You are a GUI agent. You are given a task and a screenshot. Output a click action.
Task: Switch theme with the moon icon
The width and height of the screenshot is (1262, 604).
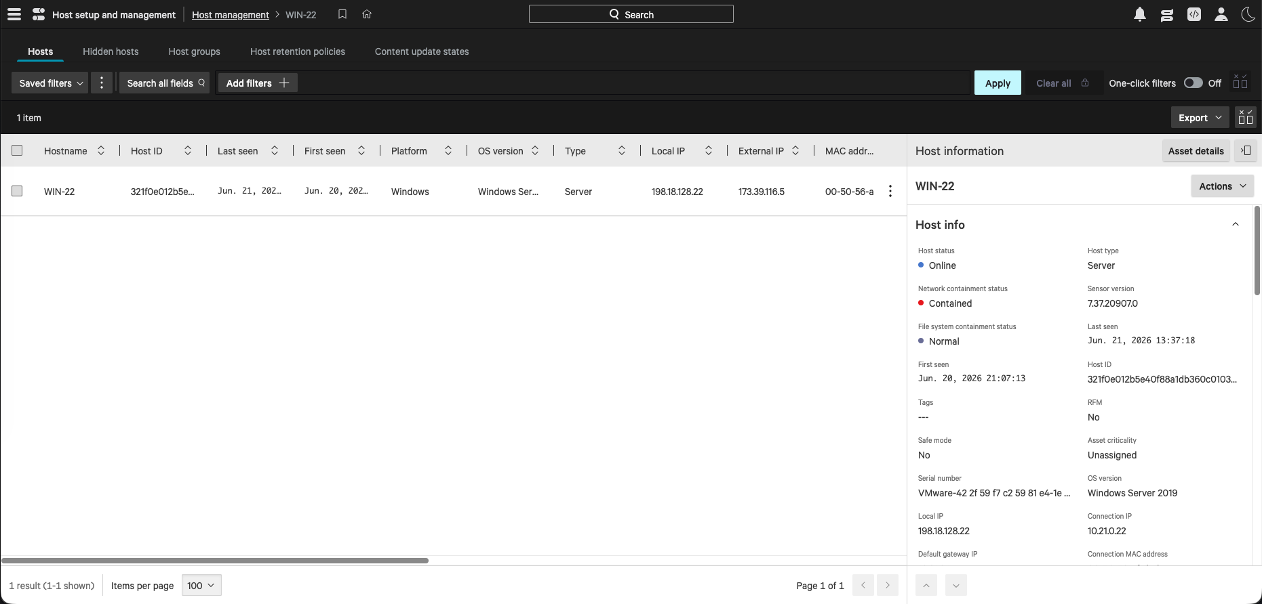(1248, 14)
